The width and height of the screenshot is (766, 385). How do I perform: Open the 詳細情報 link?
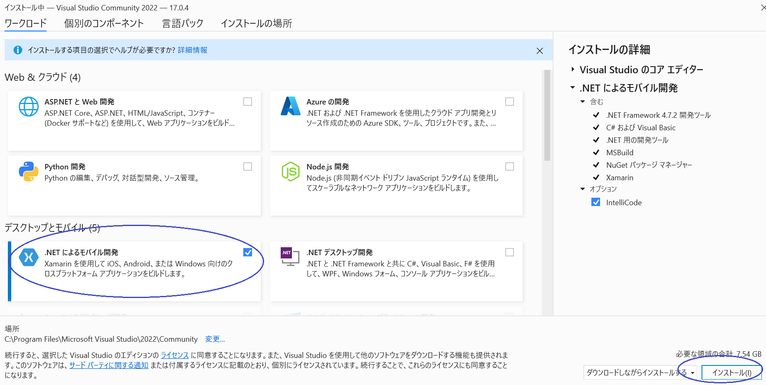[x=193, y=50]
